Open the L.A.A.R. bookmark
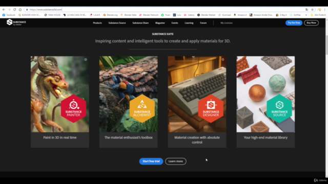 click(95, 15)
